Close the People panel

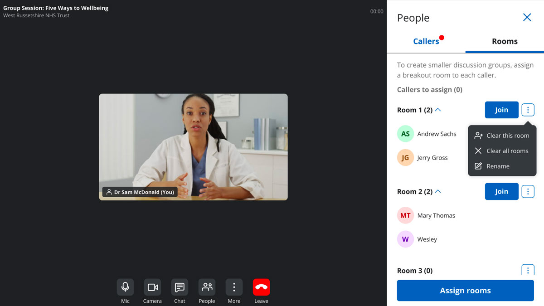(x=527, y=18)
